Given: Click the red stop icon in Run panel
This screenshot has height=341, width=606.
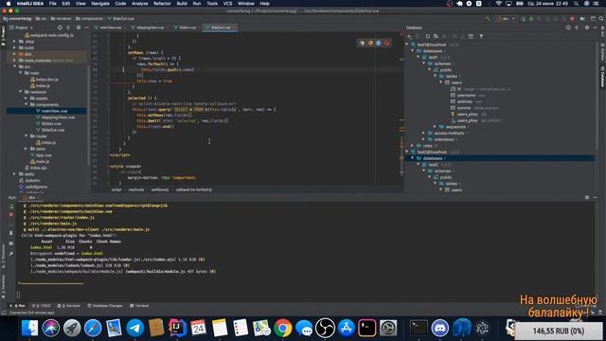Looking at the screenshot, I should [x=11, y=215].
